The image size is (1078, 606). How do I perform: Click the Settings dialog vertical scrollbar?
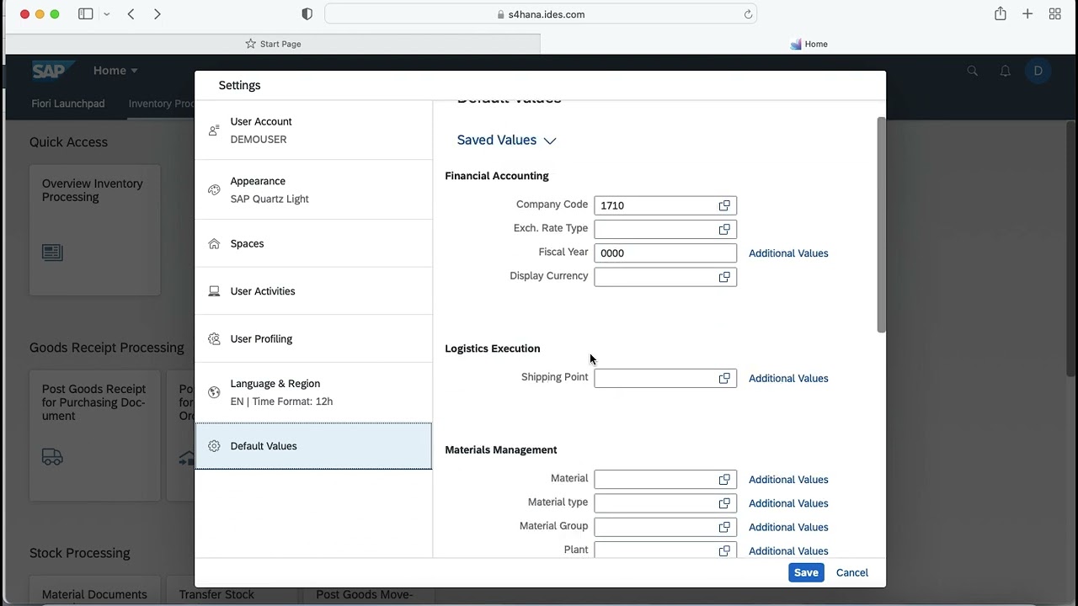tap(881, 225)
